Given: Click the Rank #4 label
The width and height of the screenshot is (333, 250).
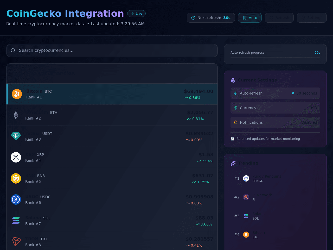Looking at the screenshot, I should click(33, 160).
